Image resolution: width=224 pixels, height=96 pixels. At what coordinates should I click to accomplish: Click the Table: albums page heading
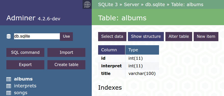click(x=122, y=18)
